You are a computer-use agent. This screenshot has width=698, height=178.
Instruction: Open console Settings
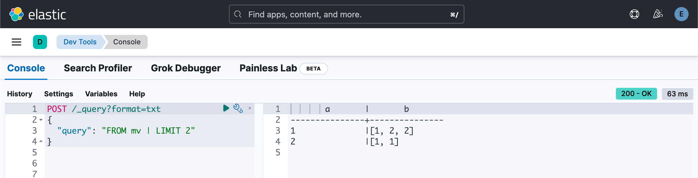[x=59, y=94]
